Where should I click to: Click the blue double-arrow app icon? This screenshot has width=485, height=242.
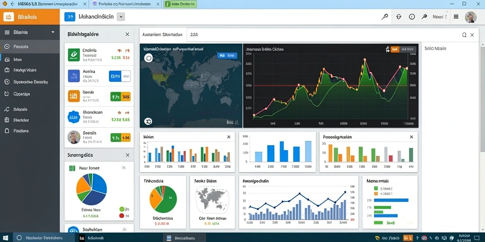click(x=70, y=17)
